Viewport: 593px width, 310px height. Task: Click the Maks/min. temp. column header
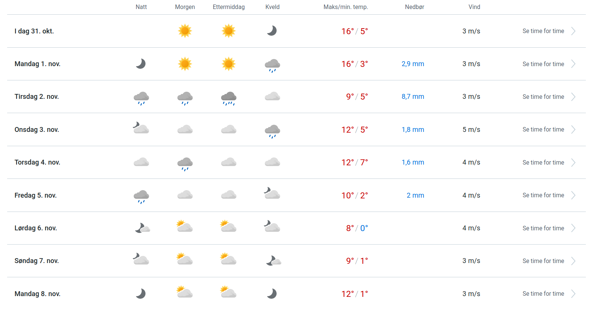point(345,7)
